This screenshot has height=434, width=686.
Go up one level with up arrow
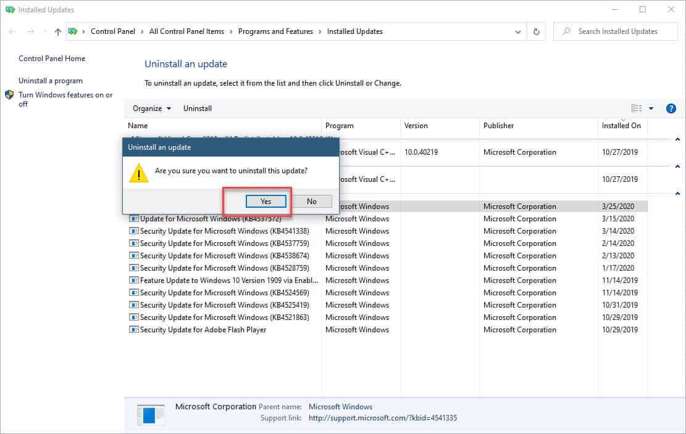[58, 31]
